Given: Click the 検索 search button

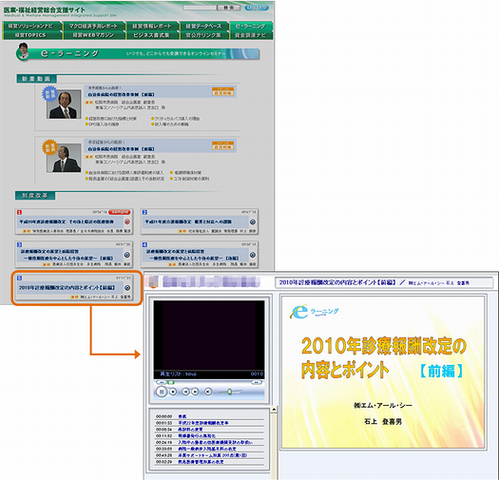Looking at the screenshot, I should point(228,8).
